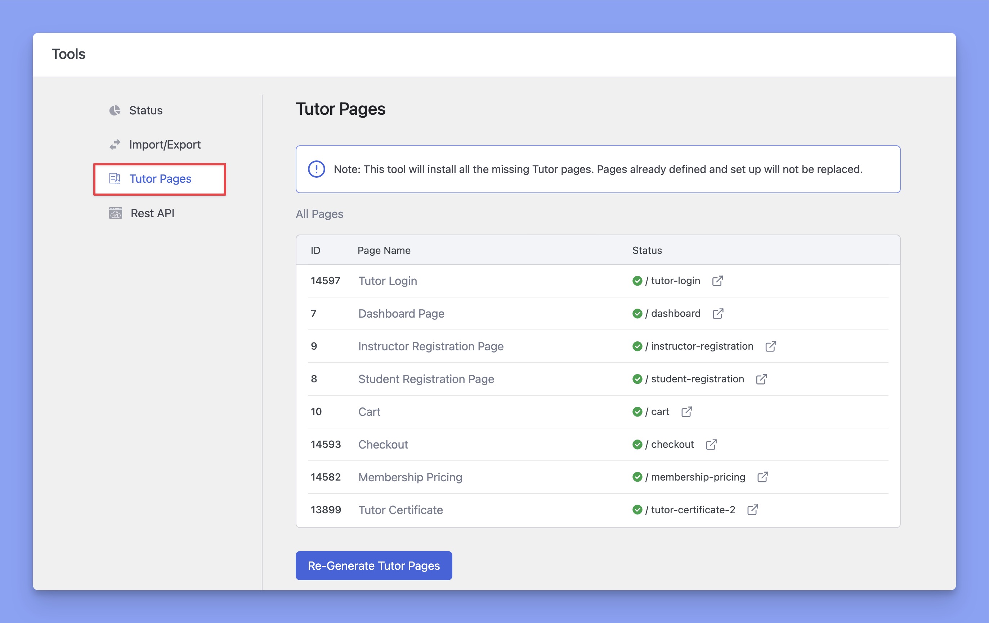Click the Page Name column header
989x623 pixels.
point(384,250)
